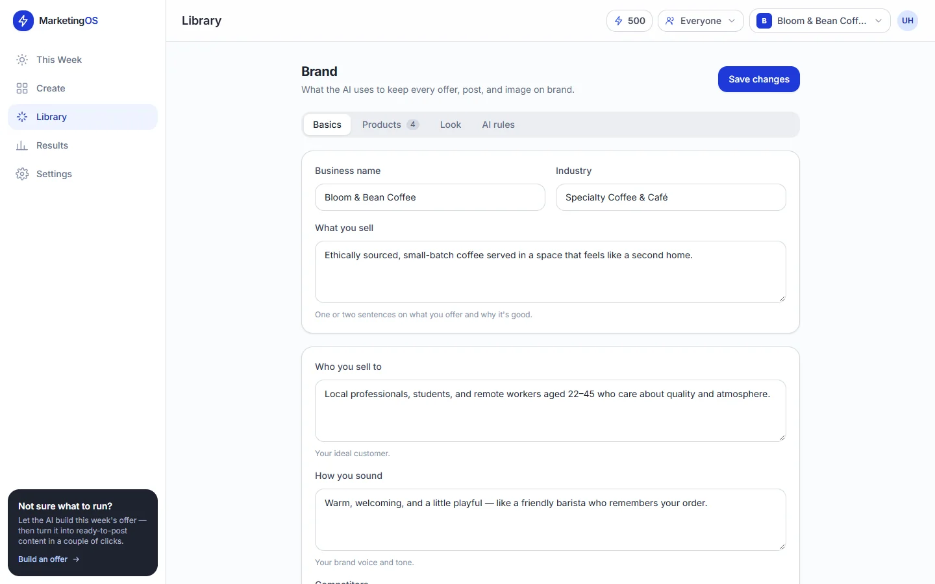935x584 pixels.
Task: Switch to the Look tab
Action: 451,125
